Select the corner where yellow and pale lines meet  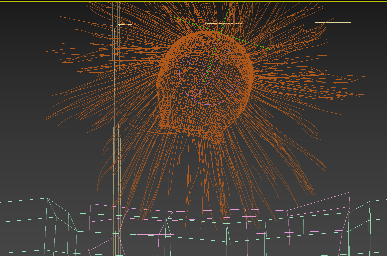pyautogui.click(x=119, y=25)
